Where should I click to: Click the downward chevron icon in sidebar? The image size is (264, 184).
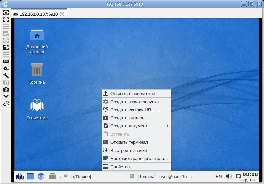pos(6,96)
